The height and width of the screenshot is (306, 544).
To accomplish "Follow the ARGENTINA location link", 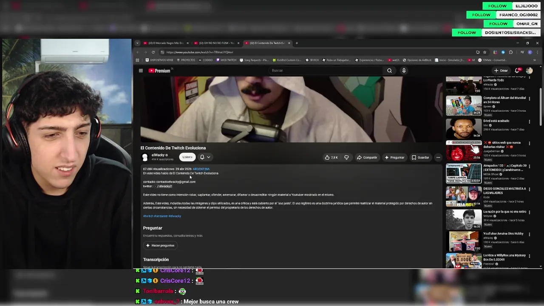I will [201, 169].
